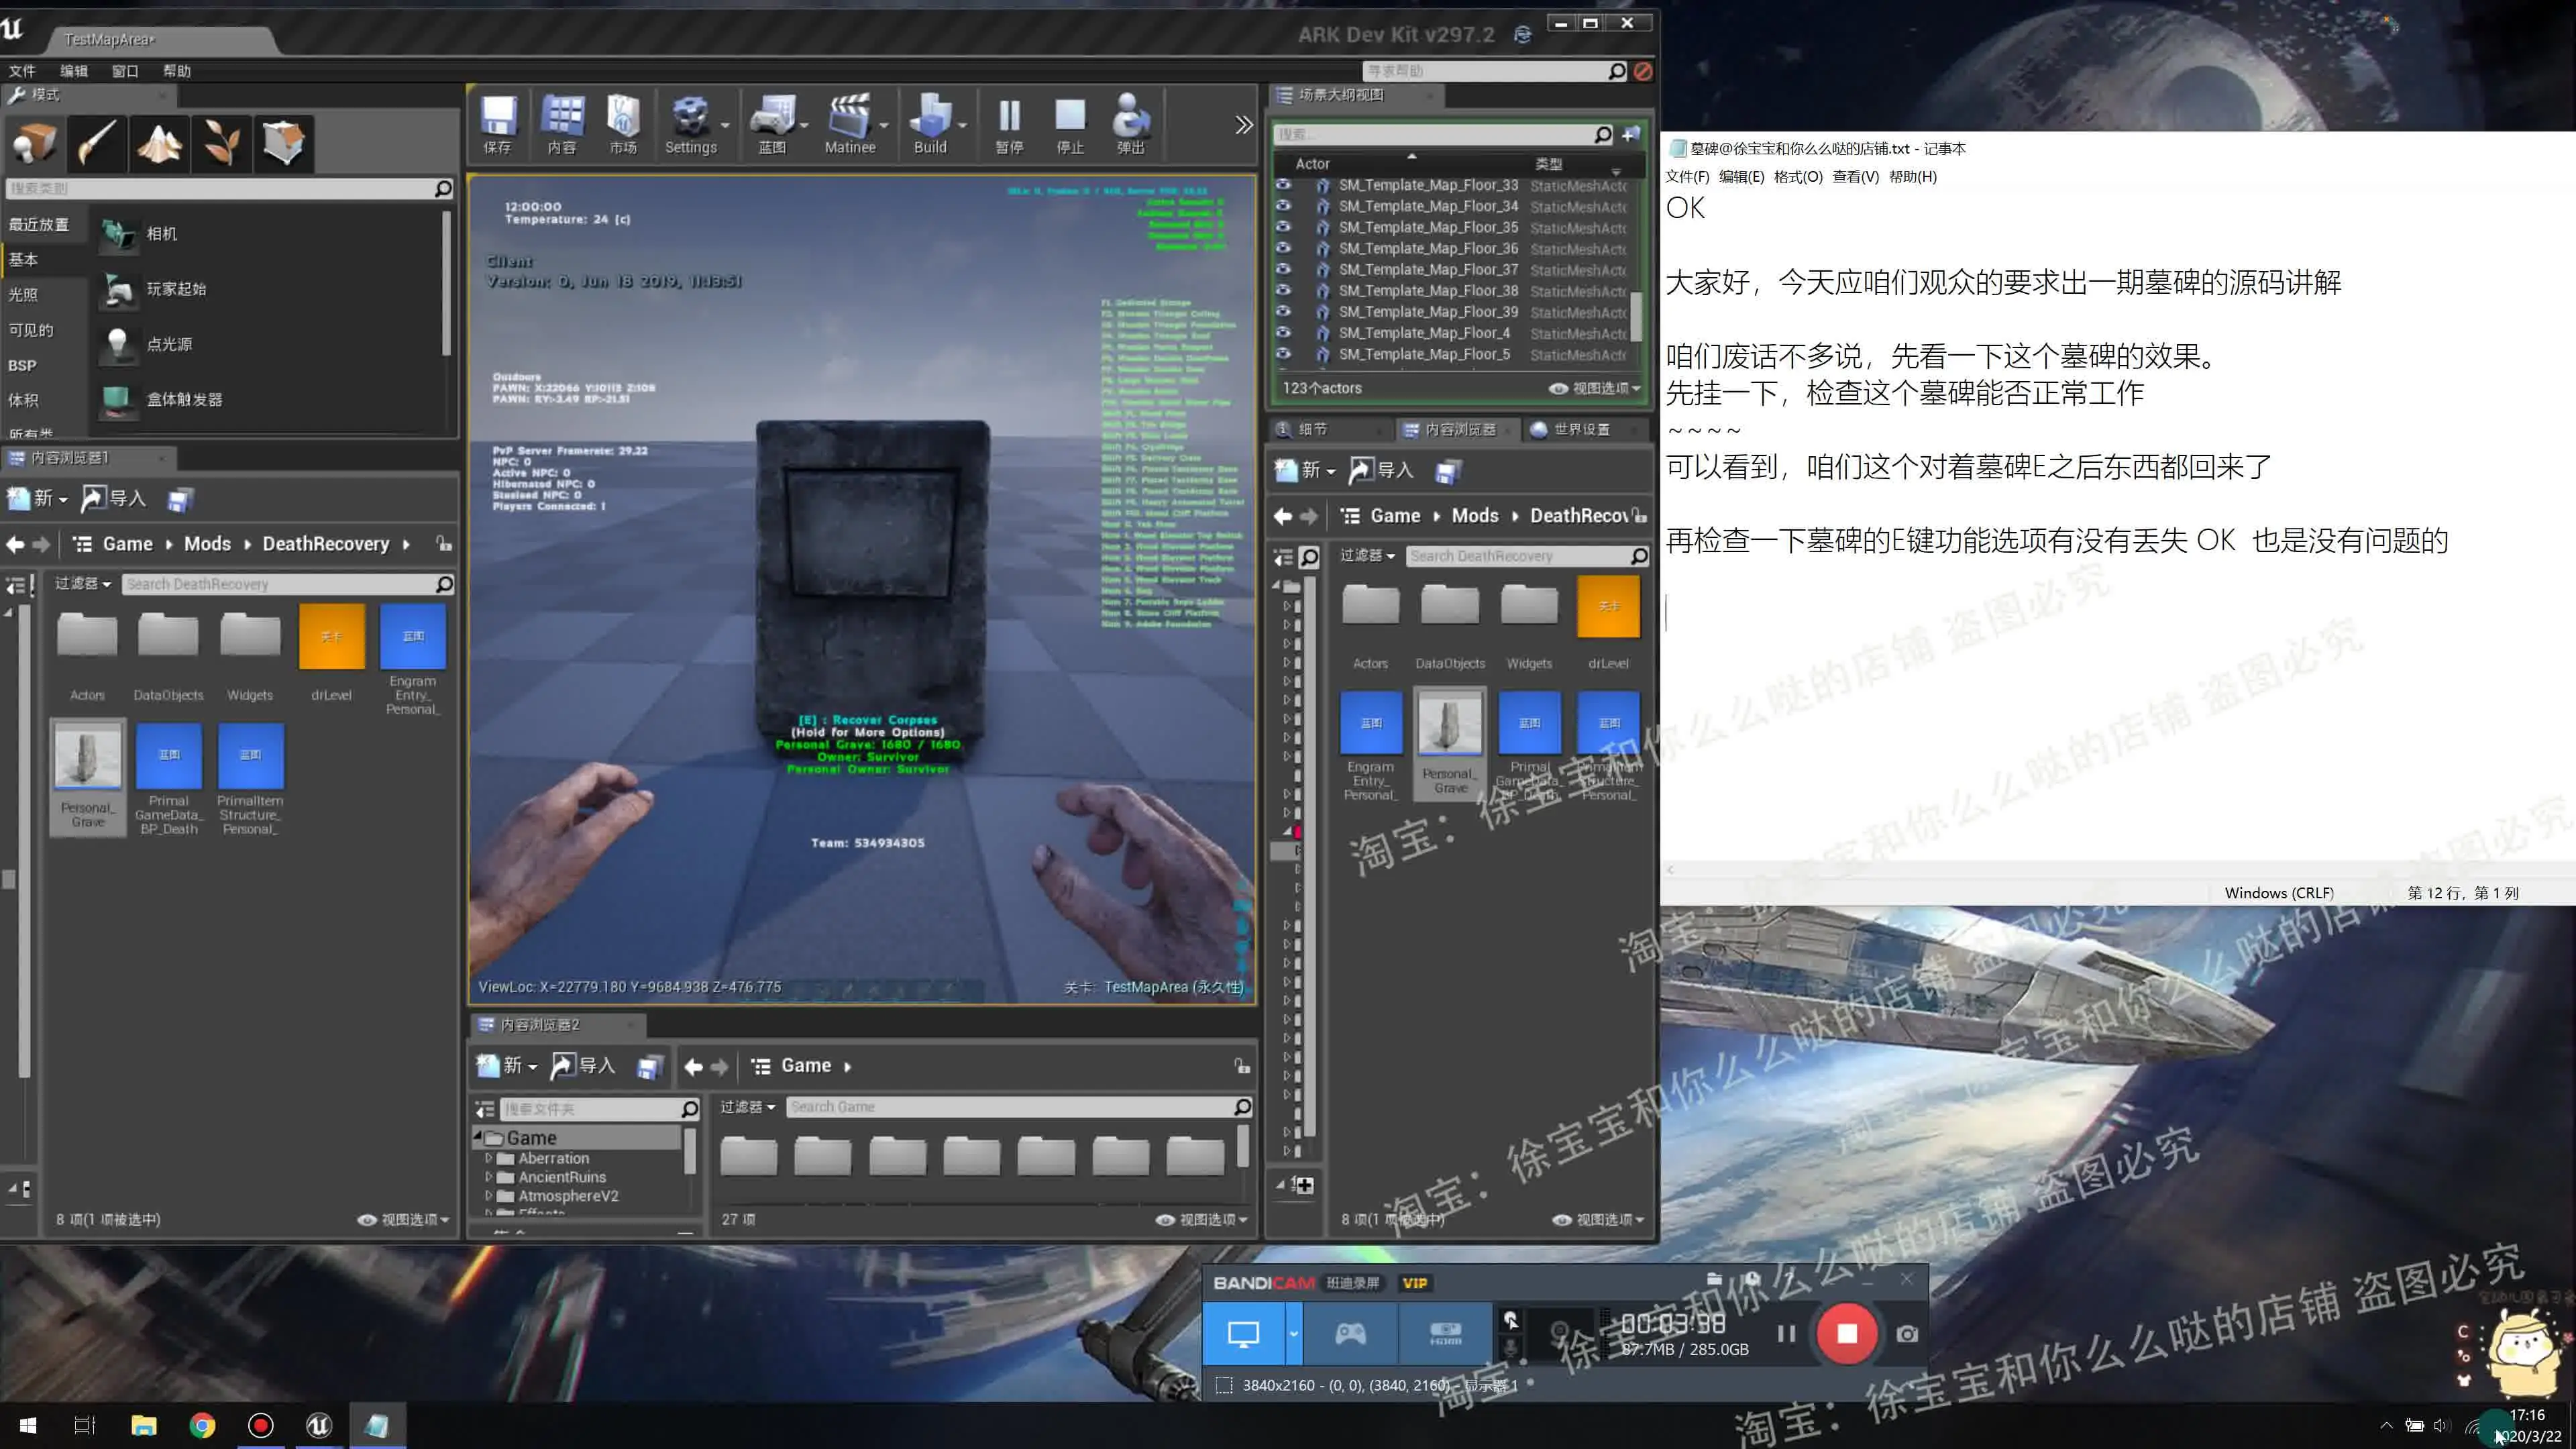Select the Geometry Editing mode icon

click(x=283, y=143)
